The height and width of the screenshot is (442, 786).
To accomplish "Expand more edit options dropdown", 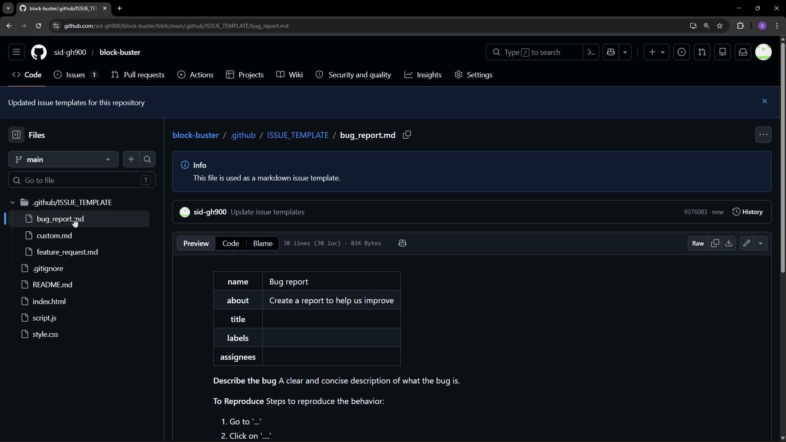I will [761, 244].
